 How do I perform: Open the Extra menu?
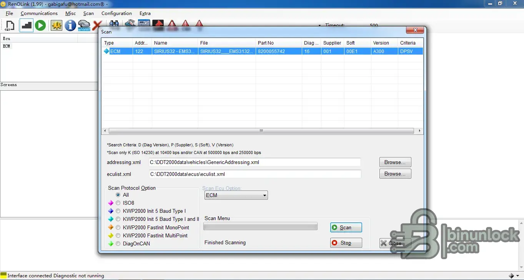coord(145,13)
